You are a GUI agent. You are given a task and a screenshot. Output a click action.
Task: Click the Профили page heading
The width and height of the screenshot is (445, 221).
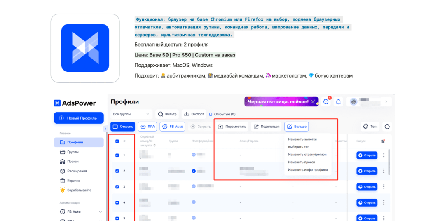[x=124, y=102]
